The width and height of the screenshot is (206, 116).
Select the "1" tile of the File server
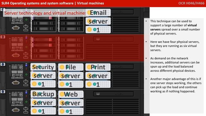pos(71,84)
